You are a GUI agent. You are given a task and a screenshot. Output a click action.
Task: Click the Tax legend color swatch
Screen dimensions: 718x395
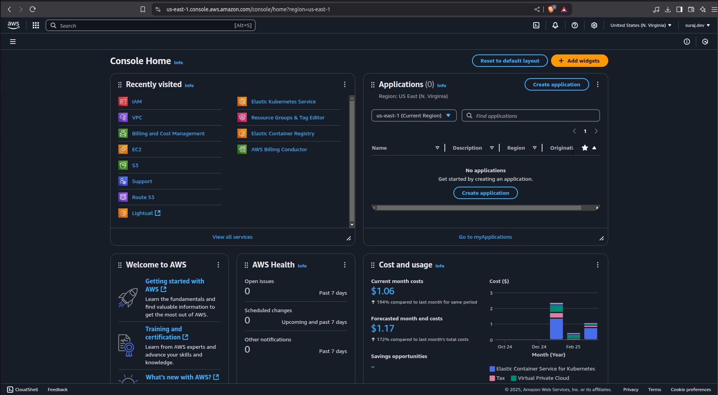pos(492,378)
